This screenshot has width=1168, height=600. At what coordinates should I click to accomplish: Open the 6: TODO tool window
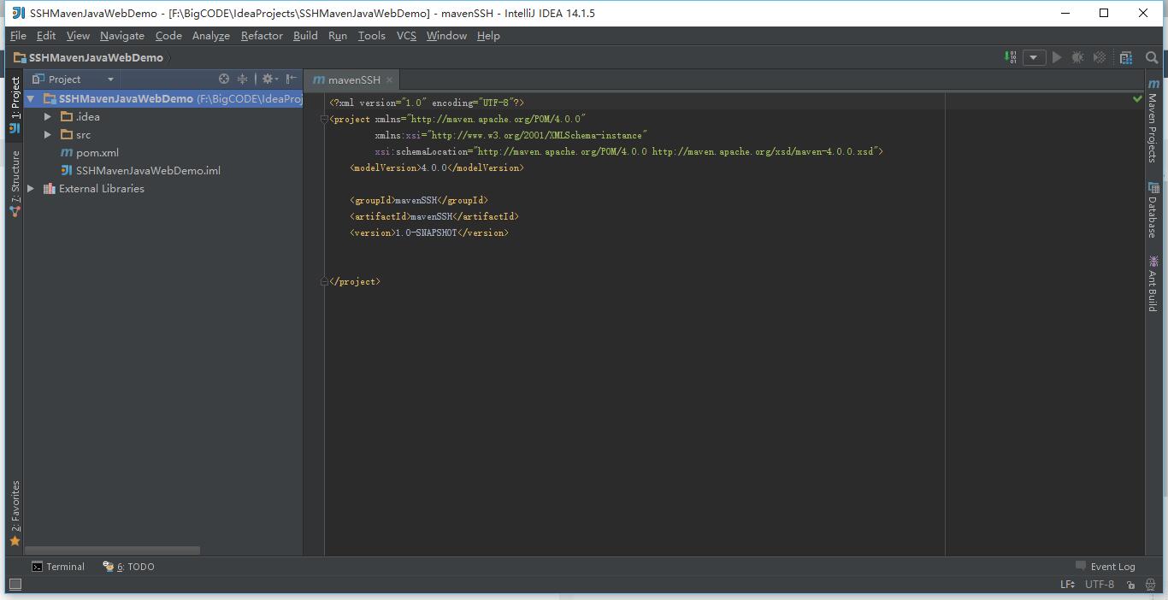click(x=129, y=566)
